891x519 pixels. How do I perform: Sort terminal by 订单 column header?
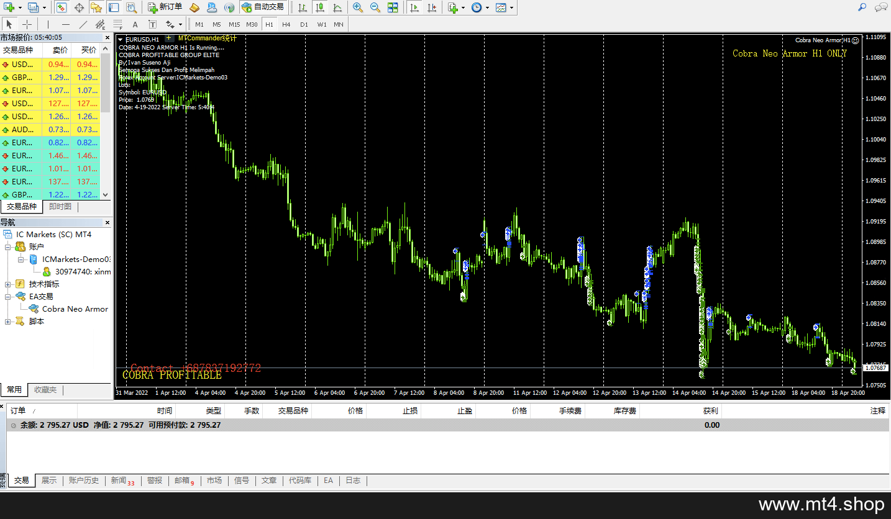pyautogui.click(x=42, y=410)
